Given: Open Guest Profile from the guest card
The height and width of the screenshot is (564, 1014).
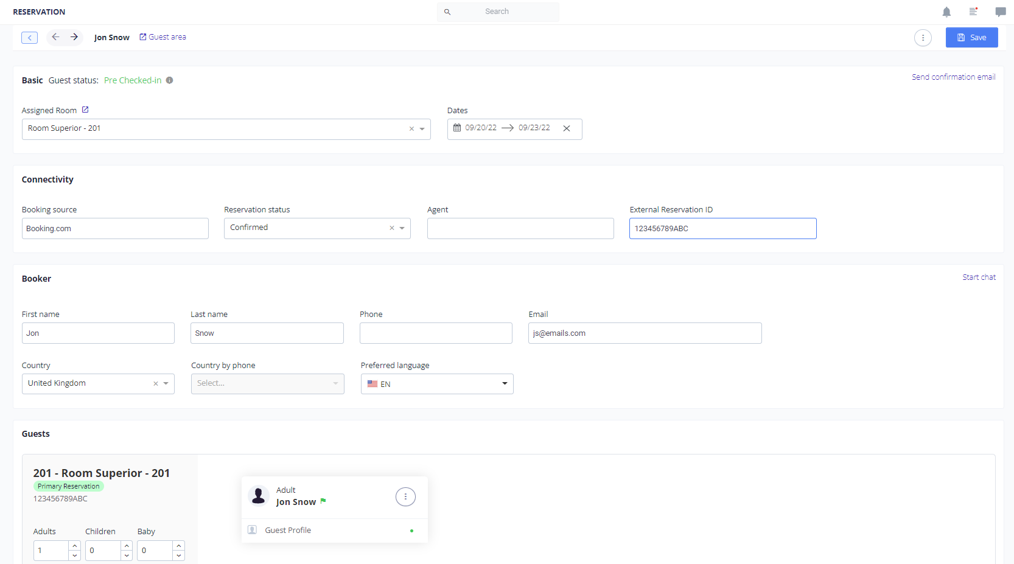Looking at the screenshot, I should click(x=288, y=530).
